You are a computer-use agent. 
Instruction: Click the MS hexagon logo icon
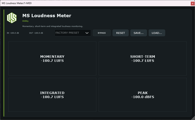pos(12,18)
